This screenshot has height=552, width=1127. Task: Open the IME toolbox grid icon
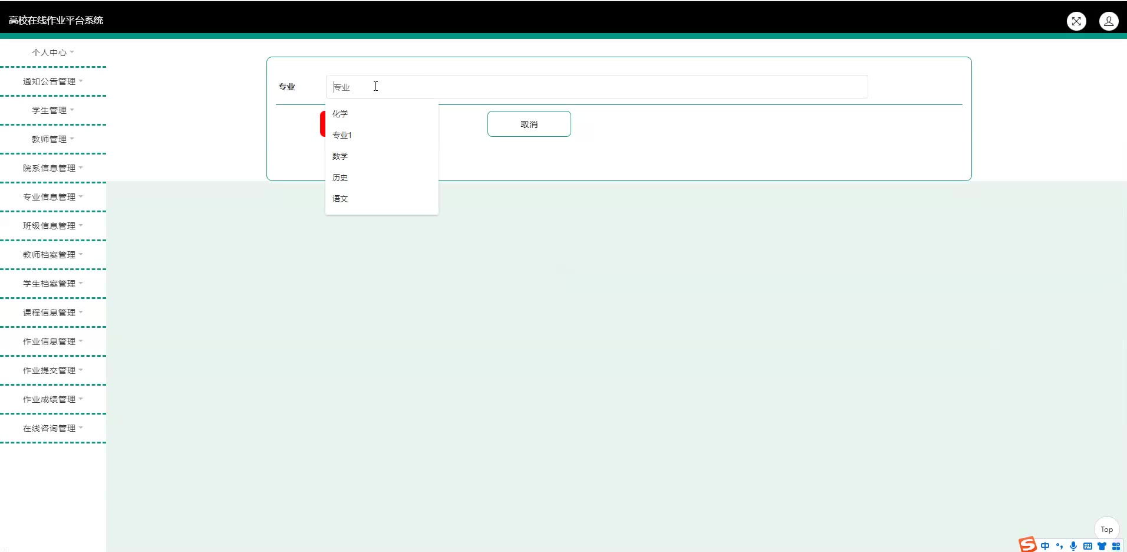[x=1116, y=546]
